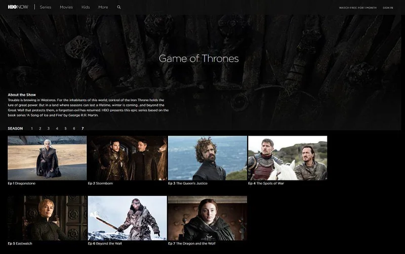Viewport: 405px width, 254px height.
Task: Switch to season 2
Action: pos(40,129)
